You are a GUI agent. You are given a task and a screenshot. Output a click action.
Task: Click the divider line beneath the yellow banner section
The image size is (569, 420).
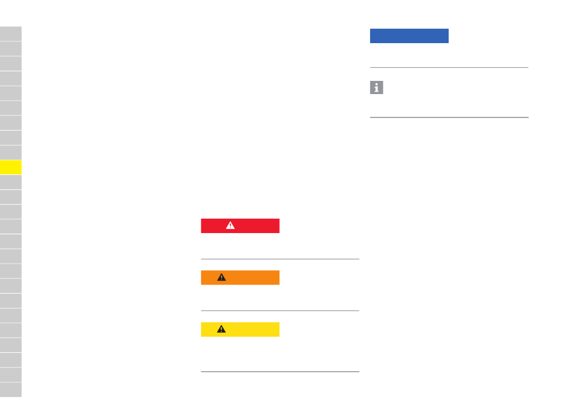point(280,371)
